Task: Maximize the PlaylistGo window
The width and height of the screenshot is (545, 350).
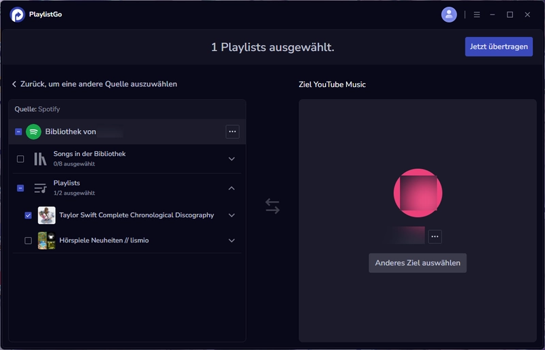Action: tap(510, 14)
